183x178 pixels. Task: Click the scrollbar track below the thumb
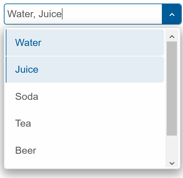pos(172,147)
